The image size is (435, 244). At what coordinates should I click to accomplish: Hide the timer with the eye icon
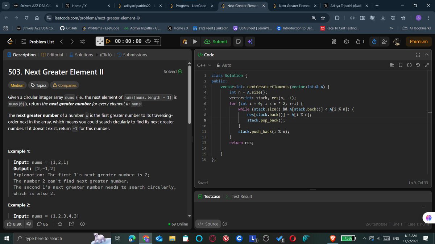[x=148, y=41]
